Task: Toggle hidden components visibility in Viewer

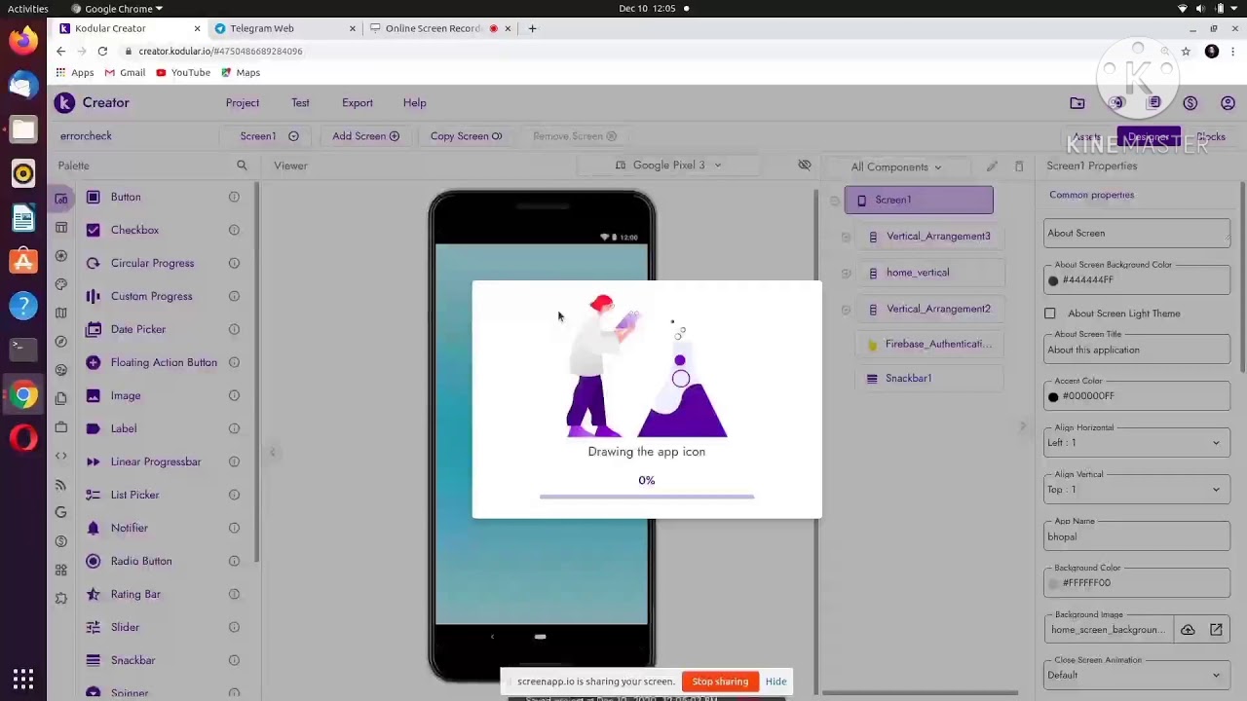Action: coord(805,166)
